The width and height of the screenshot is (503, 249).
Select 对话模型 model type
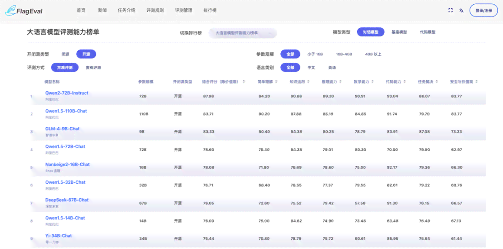(371, 32)
